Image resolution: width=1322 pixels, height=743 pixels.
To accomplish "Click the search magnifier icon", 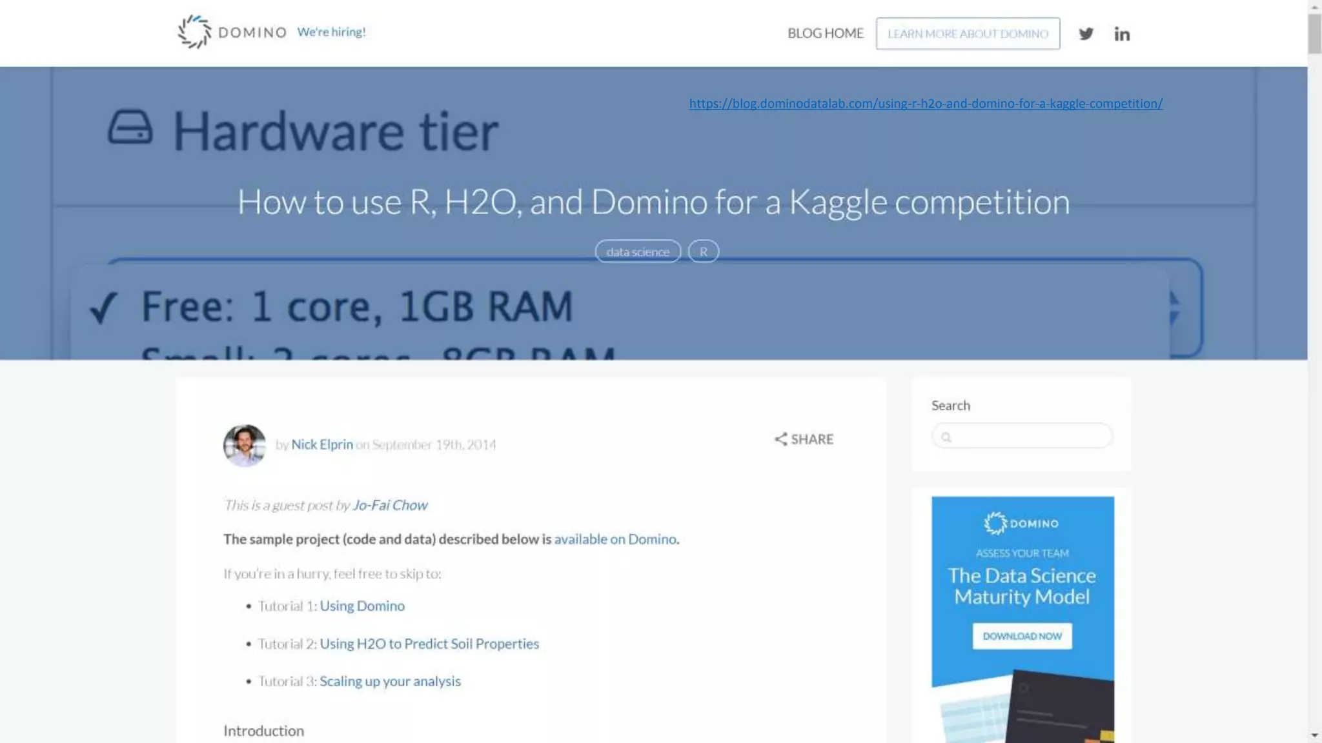I will point(946,437).
